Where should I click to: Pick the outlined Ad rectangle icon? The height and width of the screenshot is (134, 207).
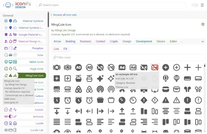133,68
